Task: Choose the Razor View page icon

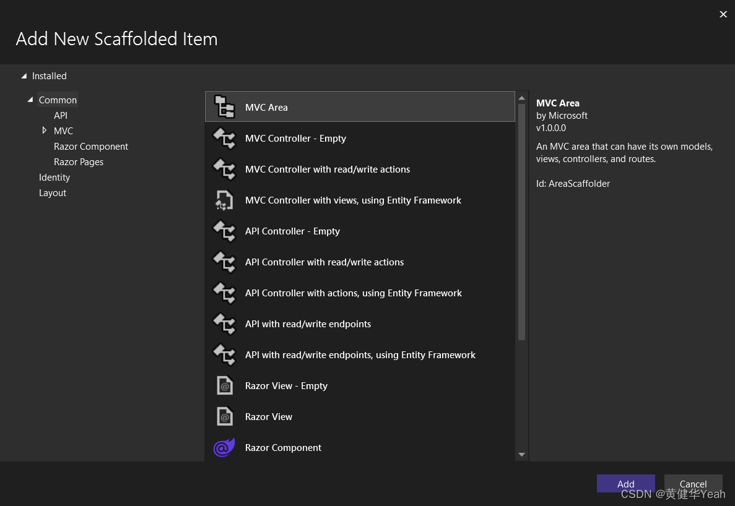Action: coord(224,417)
